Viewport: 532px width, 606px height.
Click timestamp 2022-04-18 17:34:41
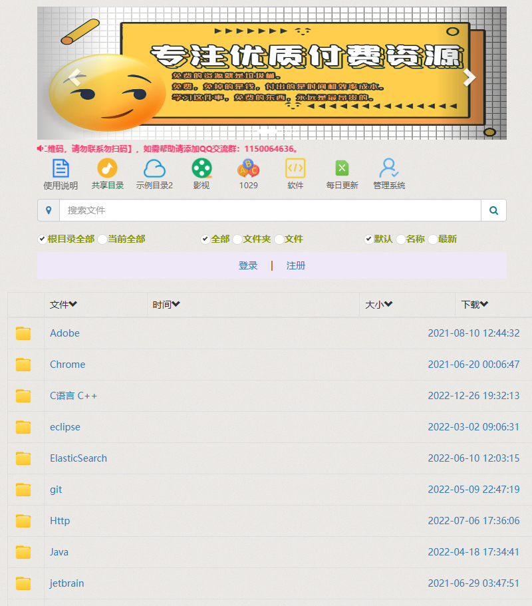473,552
